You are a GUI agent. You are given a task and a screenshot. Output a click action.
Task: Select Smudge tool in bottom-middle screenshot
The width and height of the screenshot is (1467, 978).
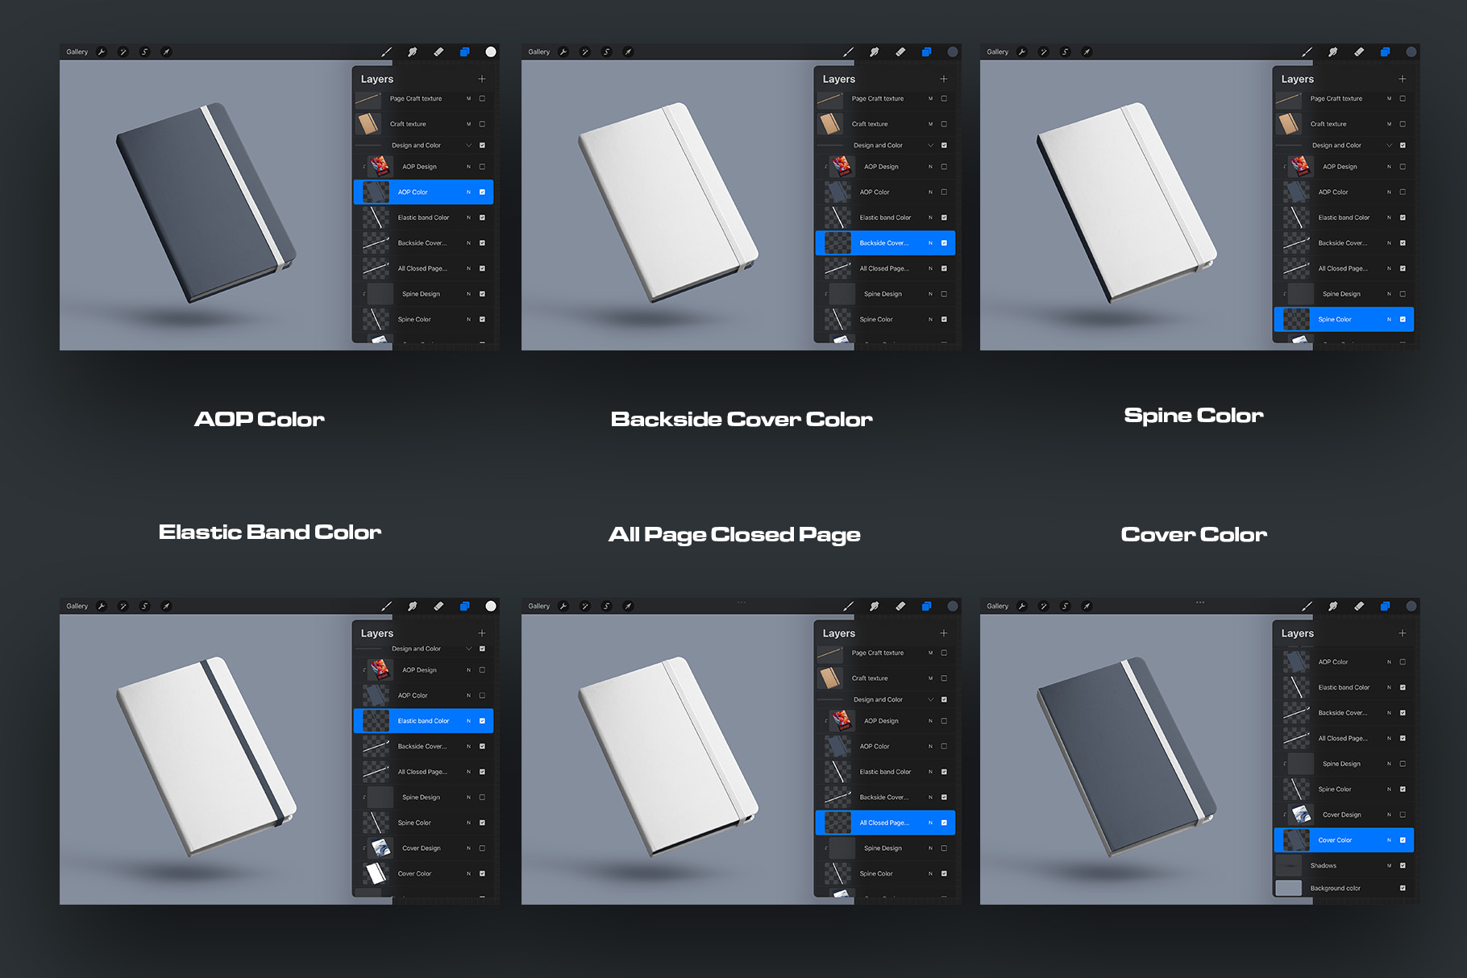click(874, 606)
